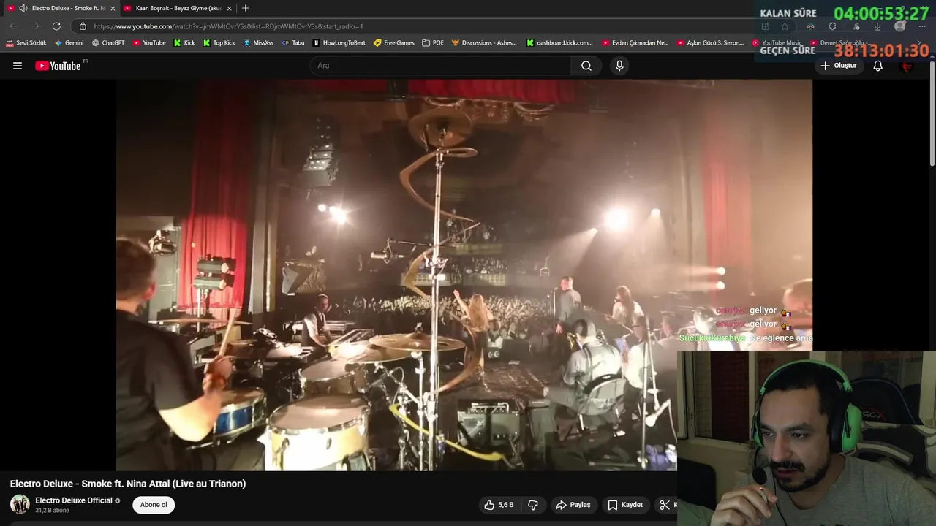
Task: Close the Electro Deluxe - Smoke tab
Action: tap(113, 8)
